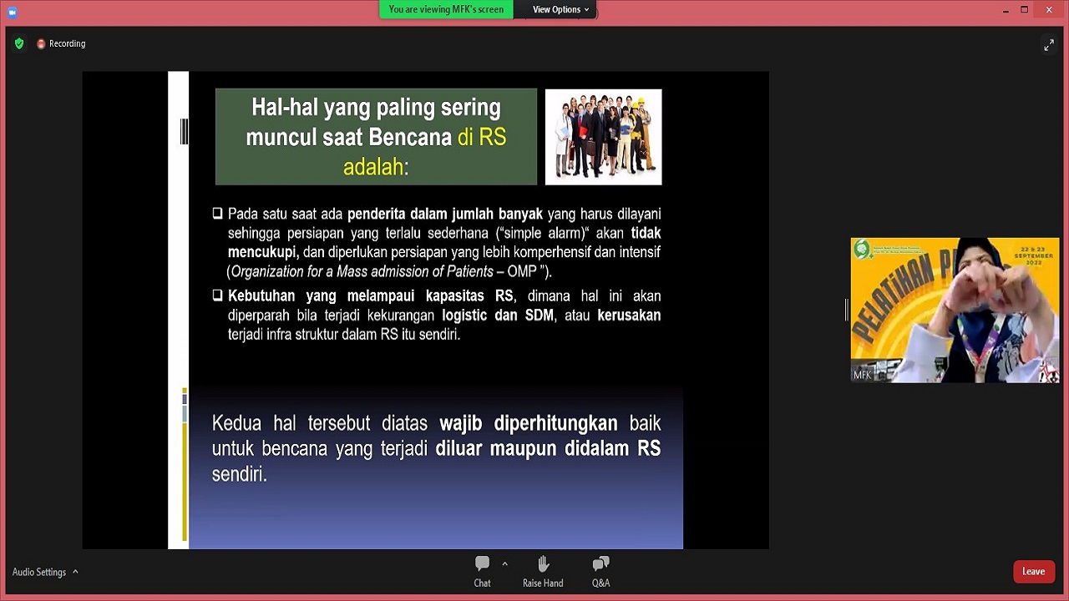
Task: Expand the View Options dropdown
Action: 560,10
